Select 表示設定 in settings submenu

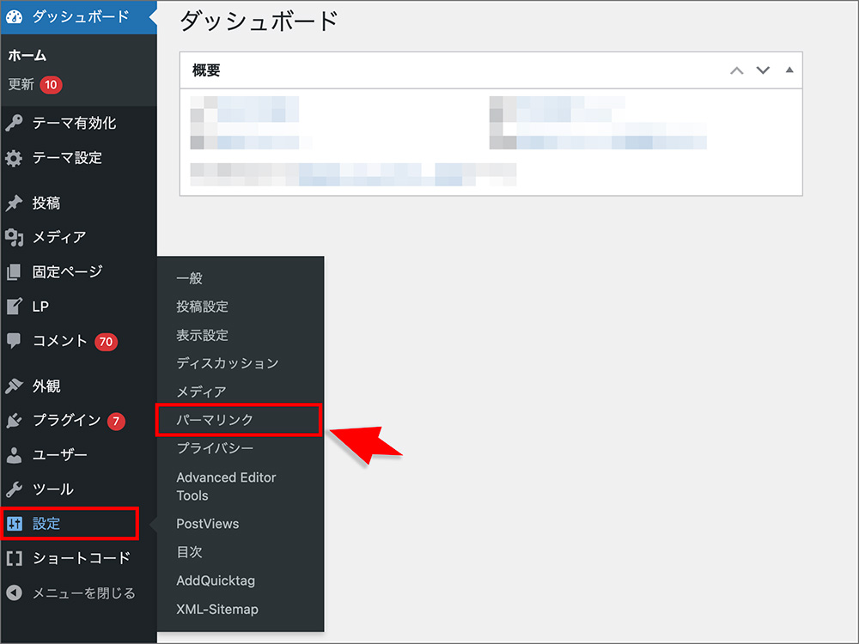pos(202,335)
